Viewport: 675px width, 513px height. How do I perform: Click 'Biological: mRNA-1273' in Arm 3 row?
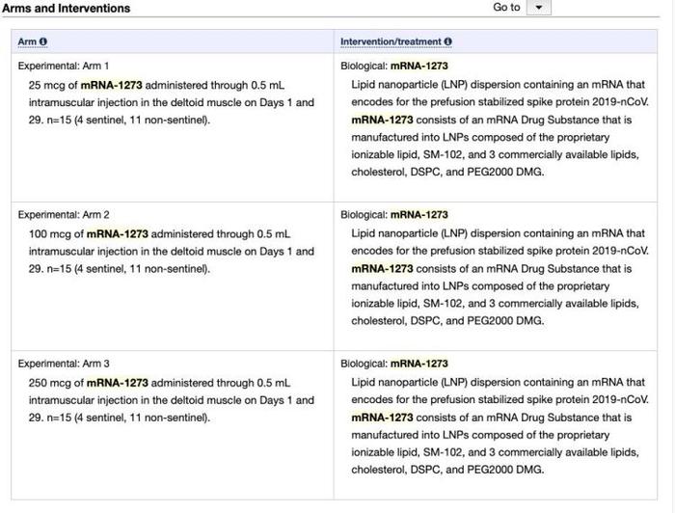tap(394, 364)
